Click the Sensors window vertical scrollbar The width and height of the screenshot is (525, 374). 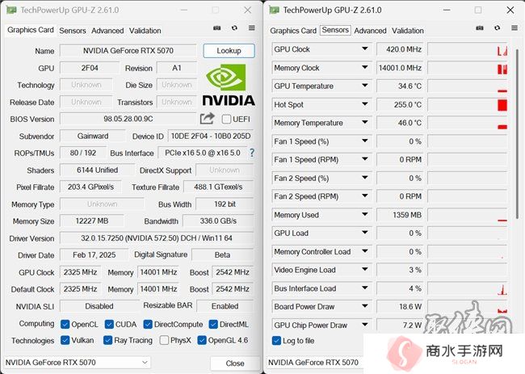click(x=517, y=134)
